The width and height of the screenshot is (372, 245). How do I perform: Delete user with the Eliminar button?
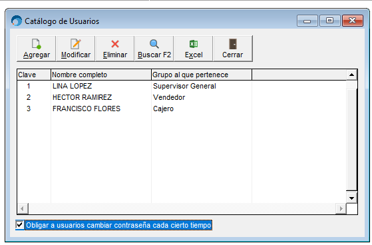115,49
